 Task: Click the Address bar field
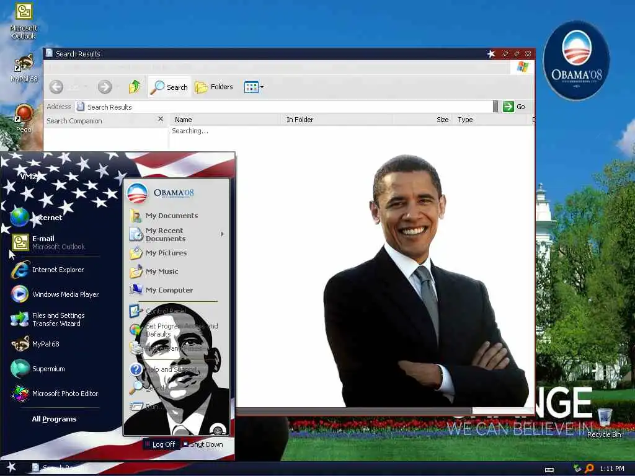tap(283, 107)
